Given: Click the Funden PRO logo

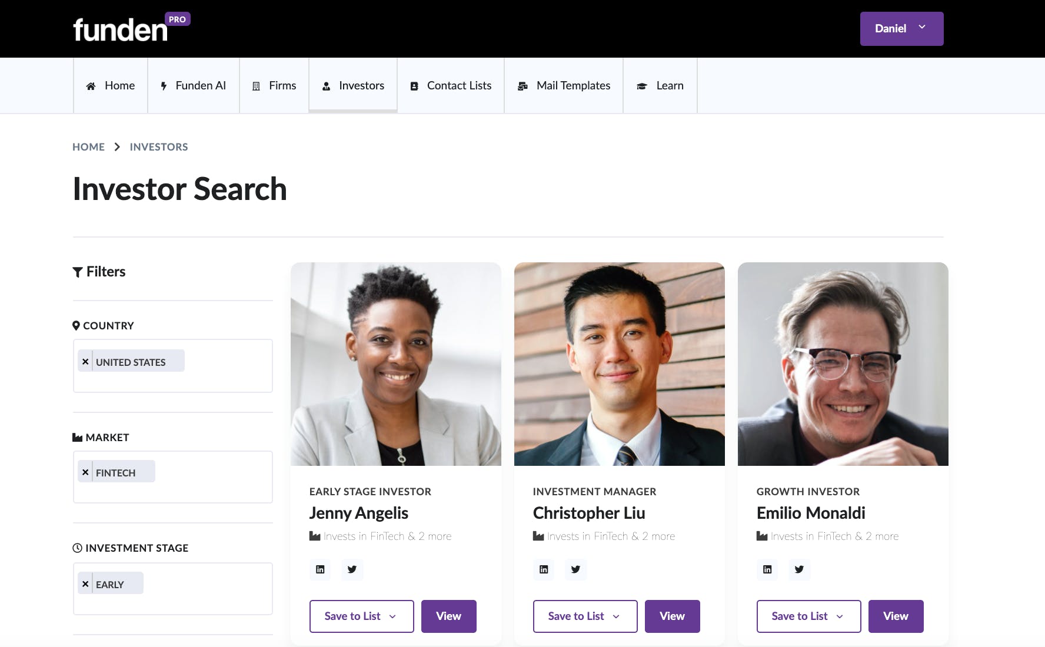Looking at the screenshot, I should 131,28.
